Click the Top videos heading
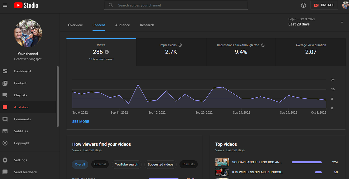349x179 pixels. pos(226,144)
